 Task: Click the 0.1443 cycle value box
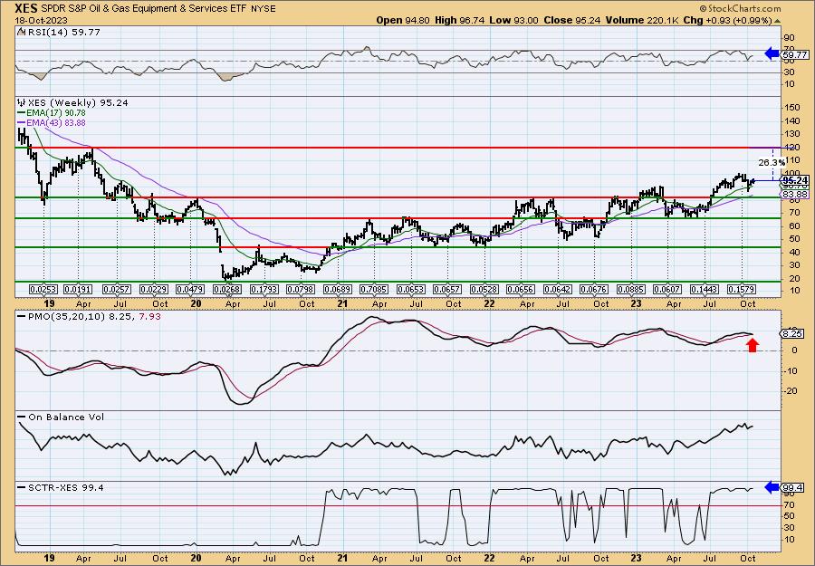pos(705,289)
